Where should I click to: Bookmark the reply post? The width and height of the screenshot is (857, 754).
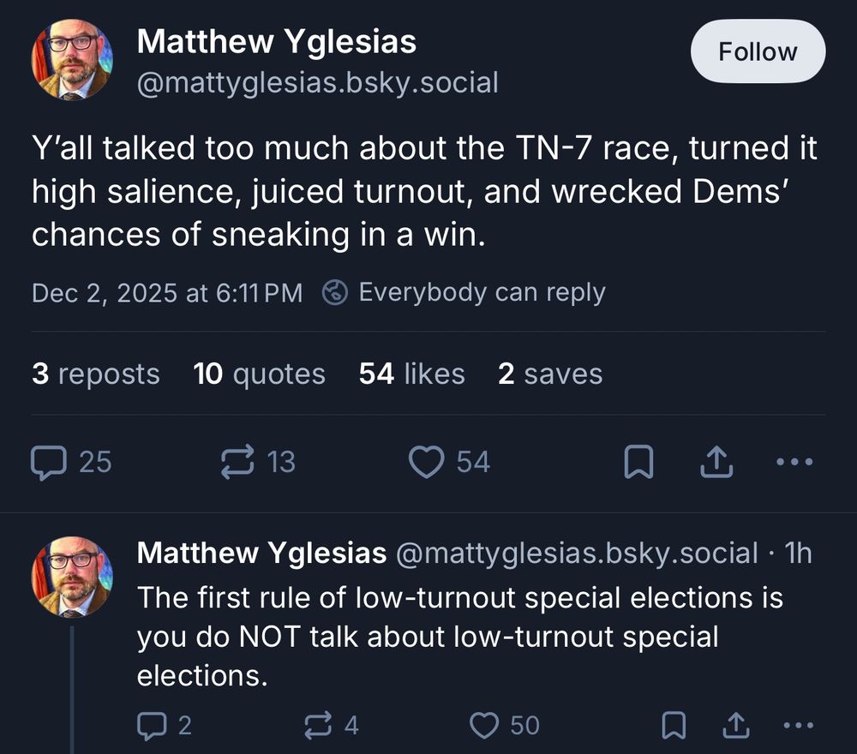pyautogui.click(x=676, y=725)
